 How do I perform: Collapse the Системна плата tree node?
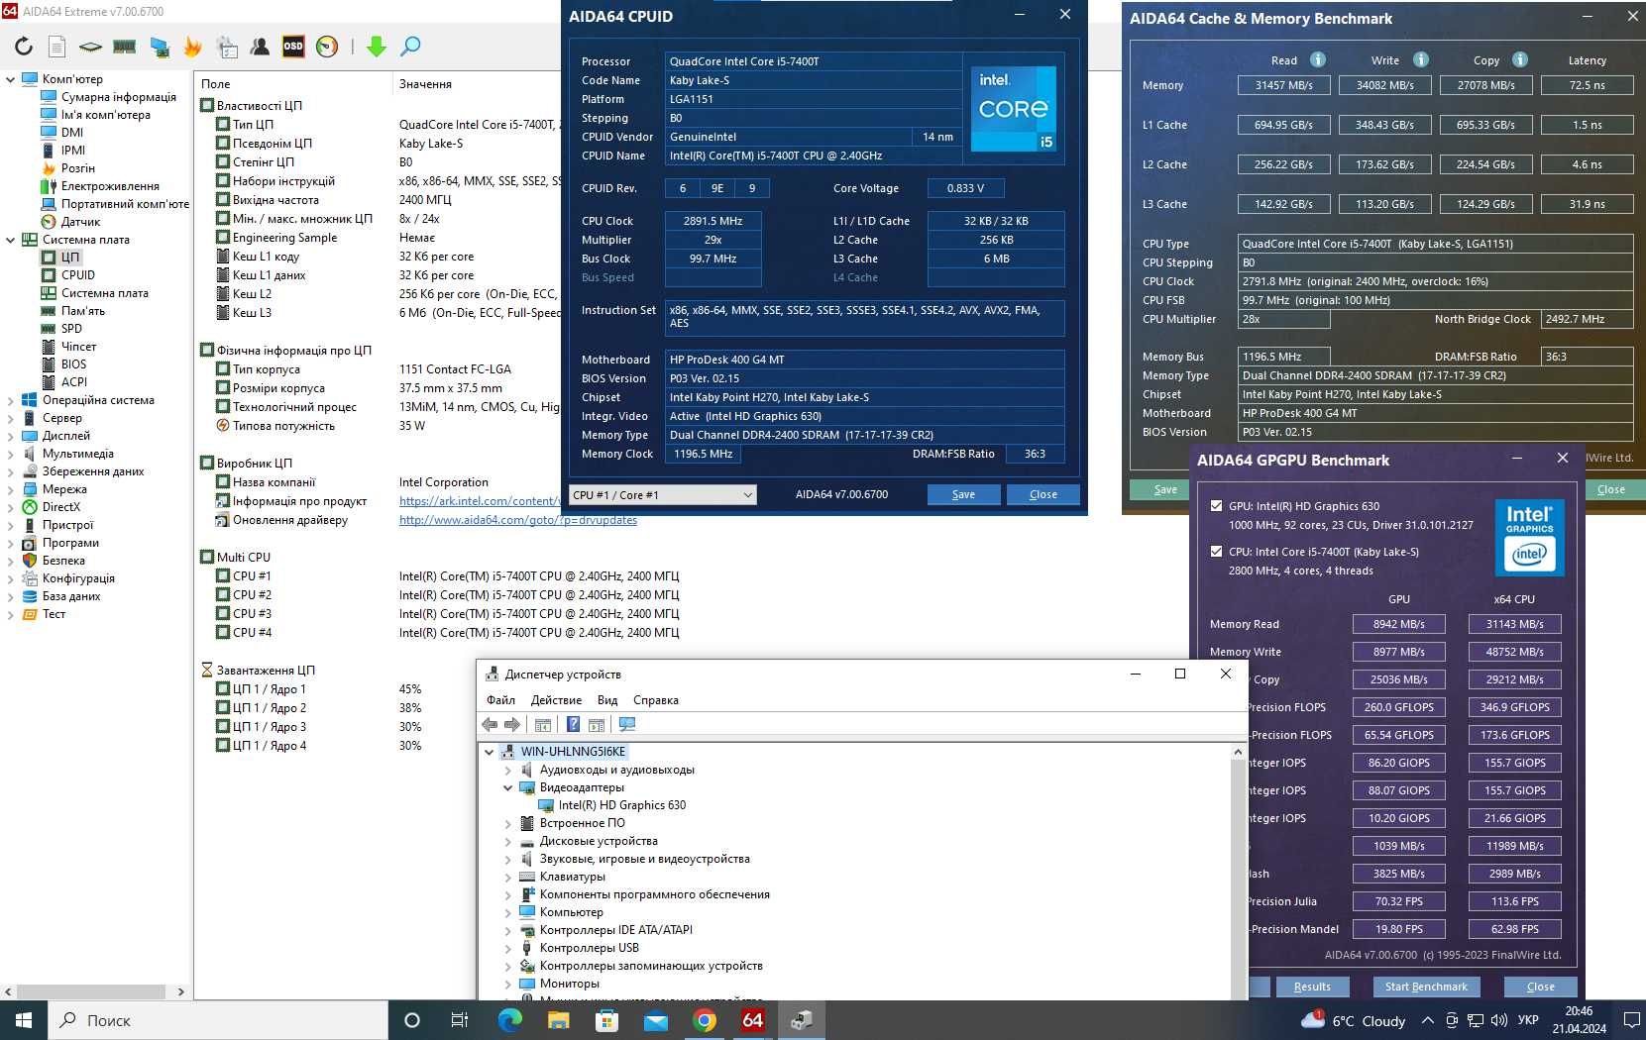click(x=11, y=240)
